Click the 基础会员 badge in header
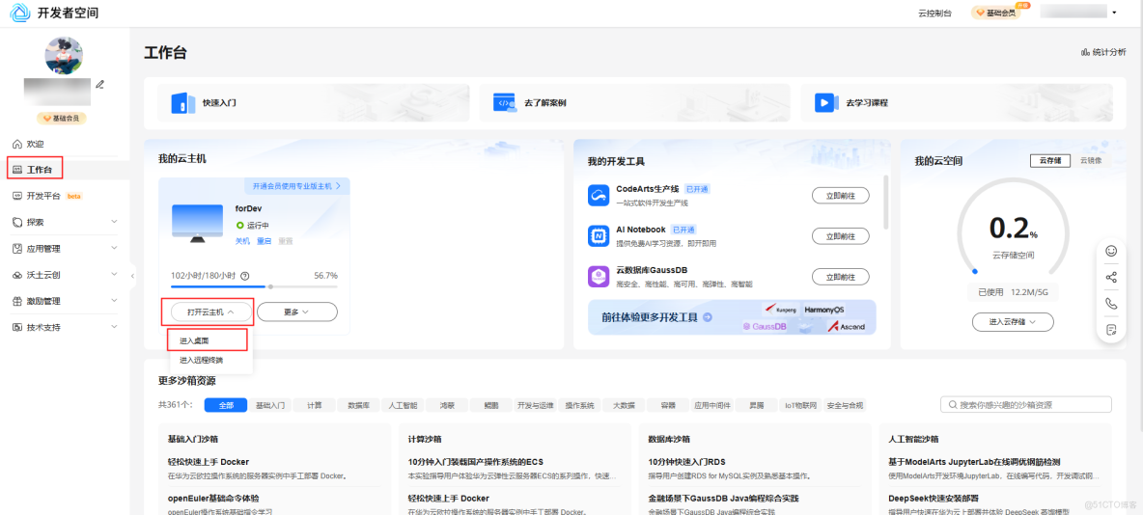The image size is (1143, 515). tap(995, 14)
